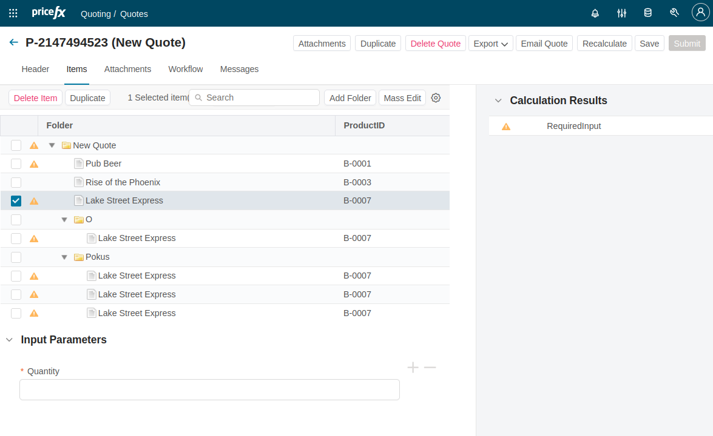Open the sliders configuration icon
The height and width of the screenshot is (436, 713).
(621, 13)
